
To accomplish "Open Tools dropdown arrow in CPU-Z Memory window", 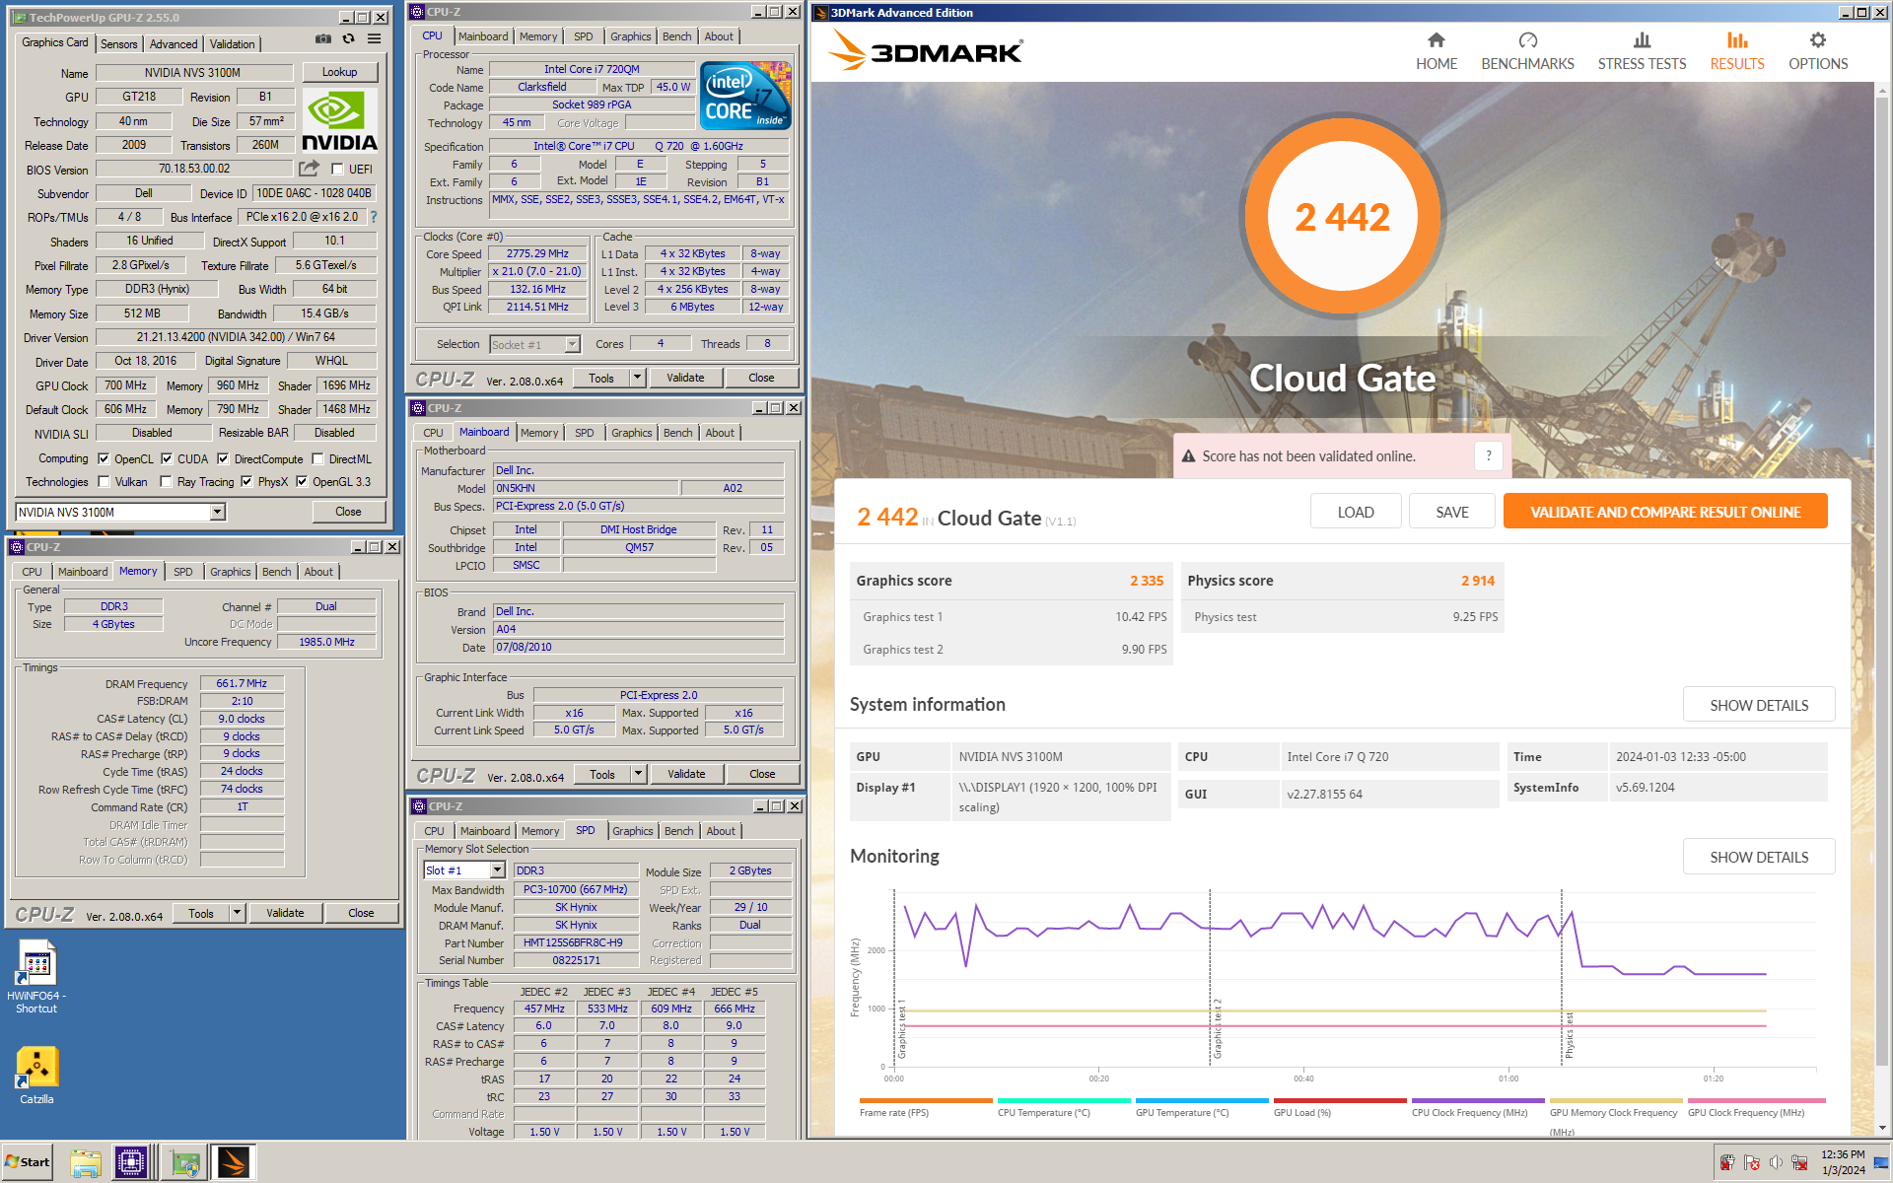I will coord(237,913).
